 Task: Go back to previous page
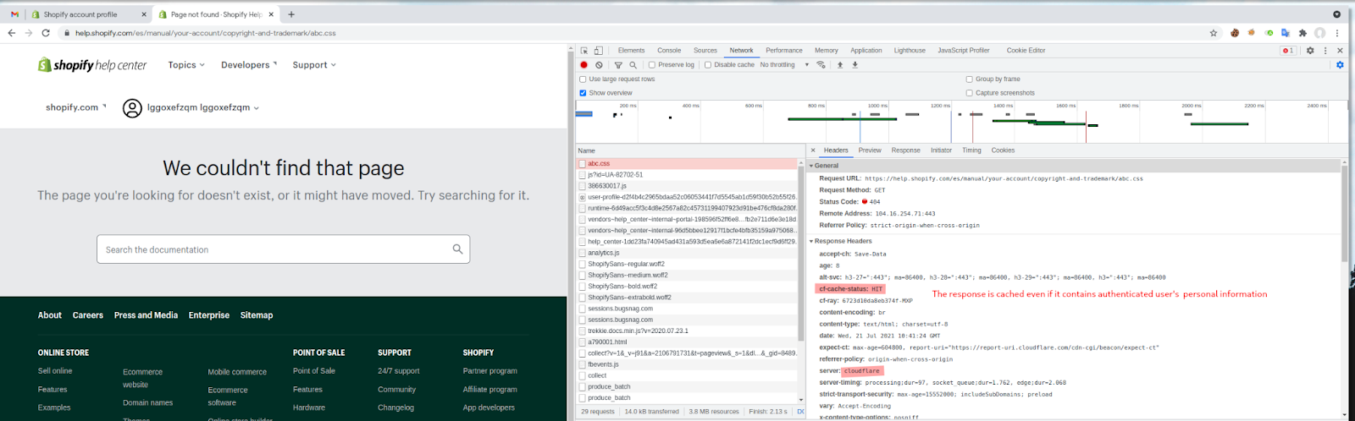tap(12, 33)
